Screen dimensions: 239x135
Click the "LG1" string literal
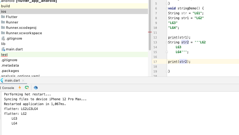tap(197, 13)
